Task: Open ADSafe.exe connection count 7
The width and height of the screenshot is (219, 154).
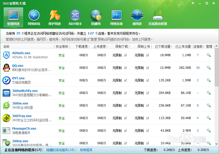Action: [x=198, y=55]
